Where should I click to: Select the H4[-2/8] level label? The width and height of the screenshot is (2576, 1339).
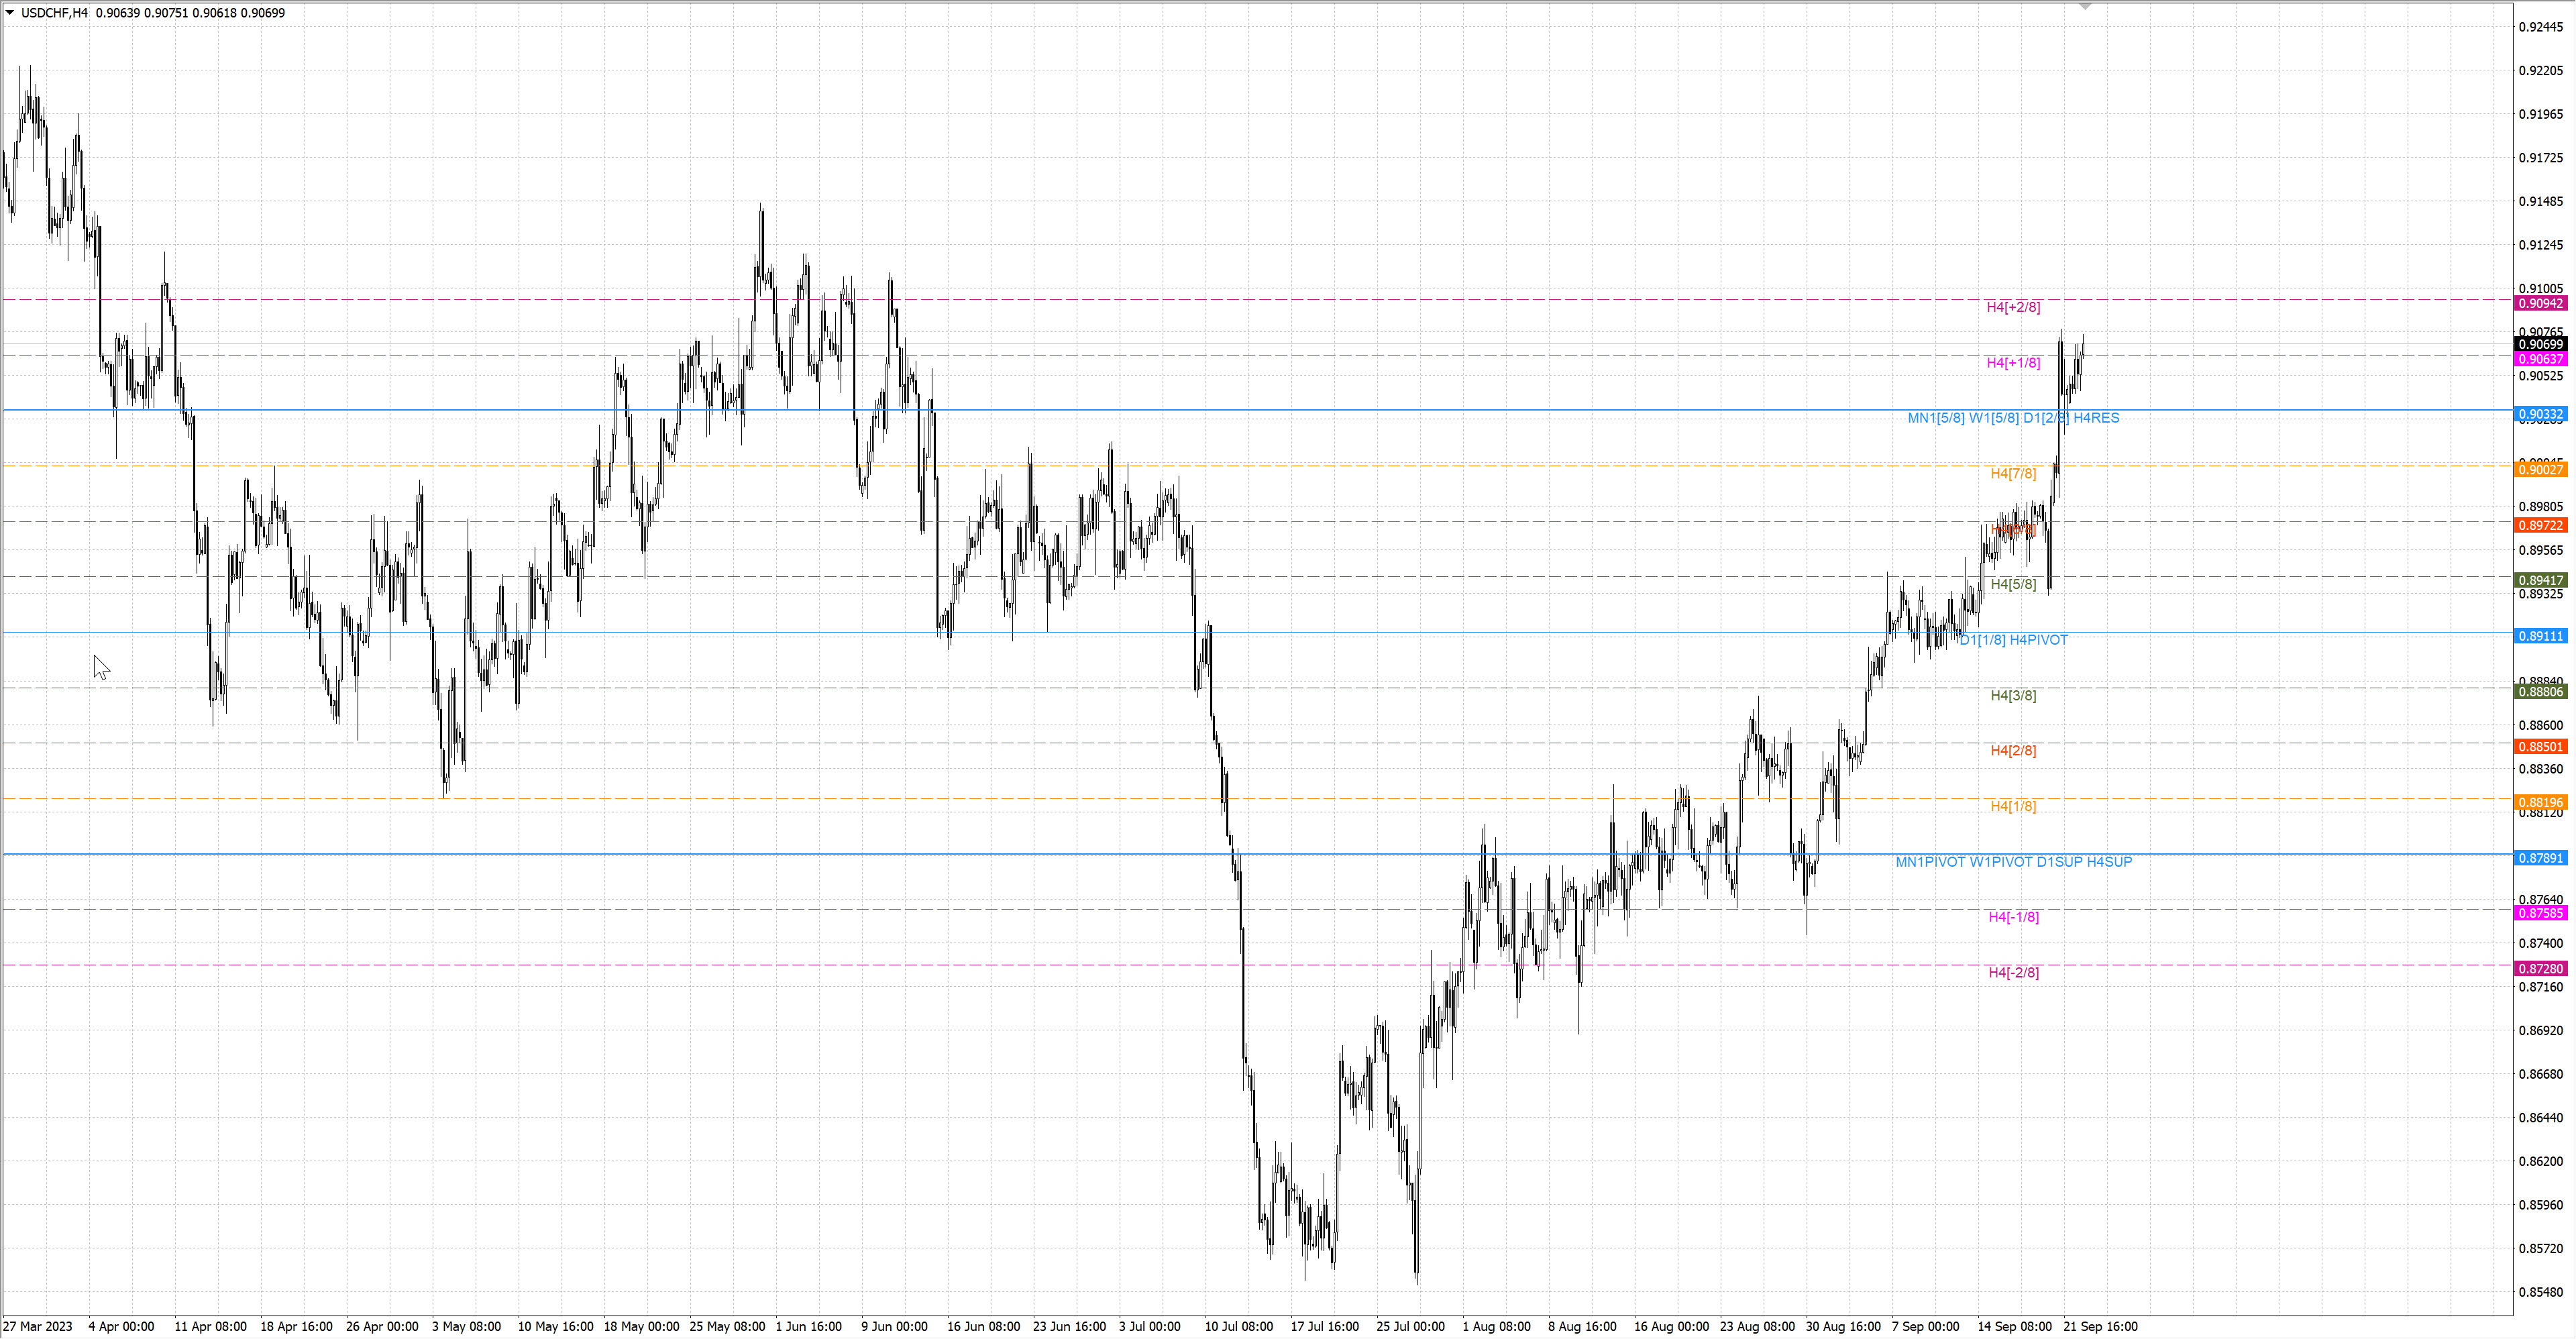[x=2013, y=973]
